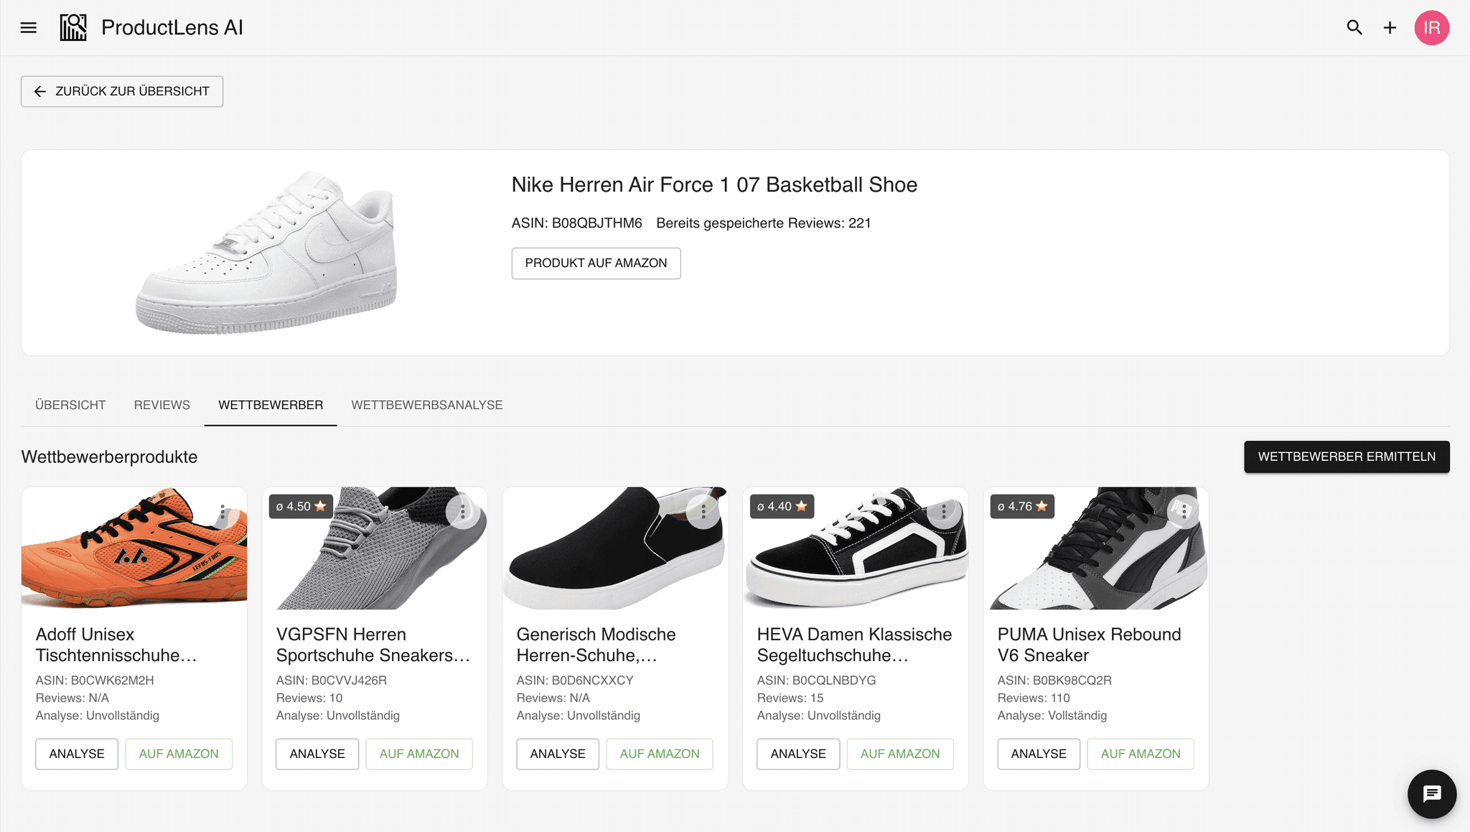Open options menu on Adoff Unisex card

(223, 512)
